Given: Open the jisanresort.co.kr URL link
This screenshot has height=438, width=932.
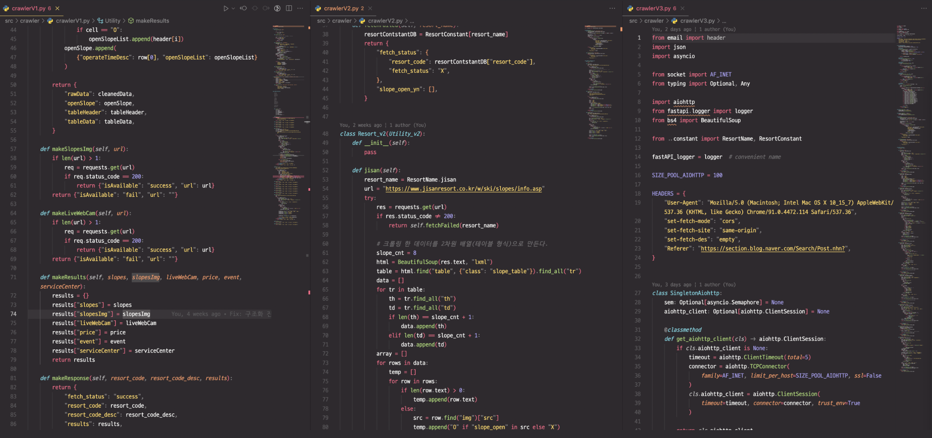Looking at the screenshot, I should point(463,189).
